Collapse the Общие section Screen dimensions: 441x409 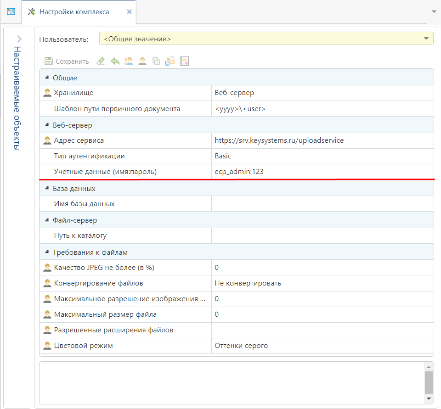(x=47, y=77)
